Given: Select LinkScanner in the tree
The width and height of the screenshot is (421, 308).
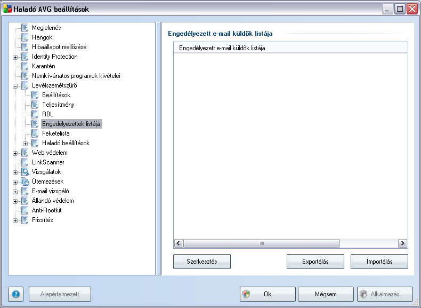Looking at the screenshot, I should pos(48,162).
